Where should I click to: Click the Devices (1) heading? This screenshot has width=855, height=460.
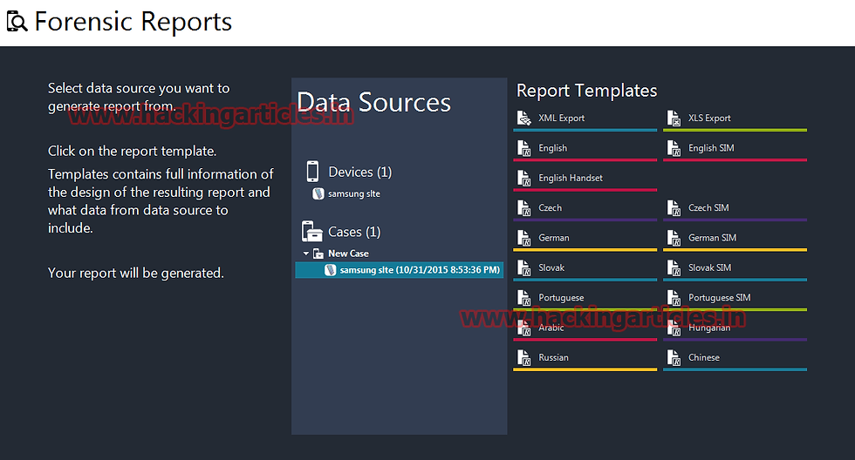(x=359, y=172)
